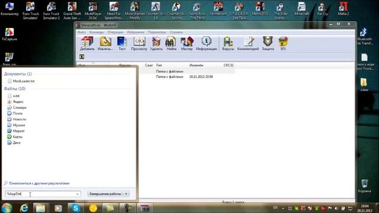Click the volume speaker tray icon
The image size is (379, 213).
click(336, 208)
